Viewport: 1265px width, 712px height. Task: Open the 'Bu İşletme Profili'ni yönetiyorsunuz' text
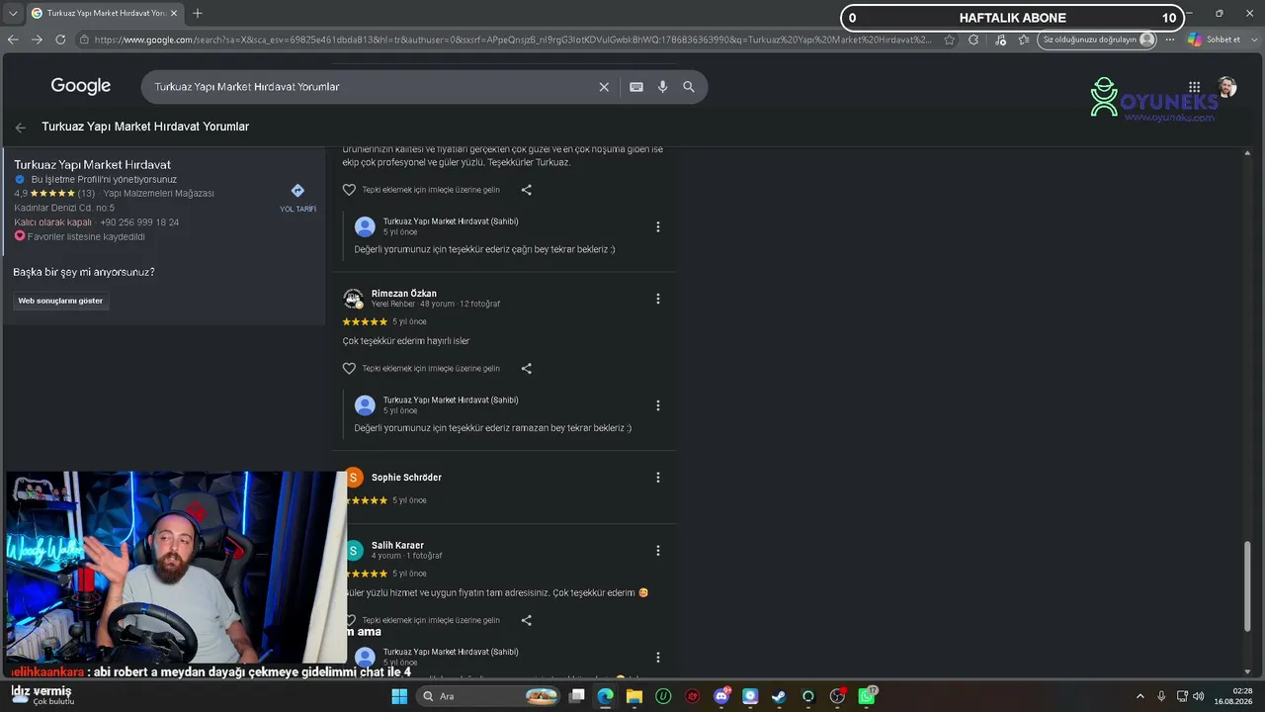click(x=104, y=180)
